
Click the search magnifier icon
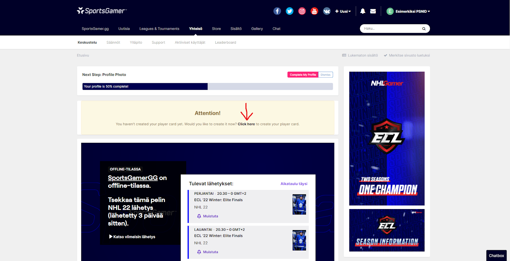[424, 29]
